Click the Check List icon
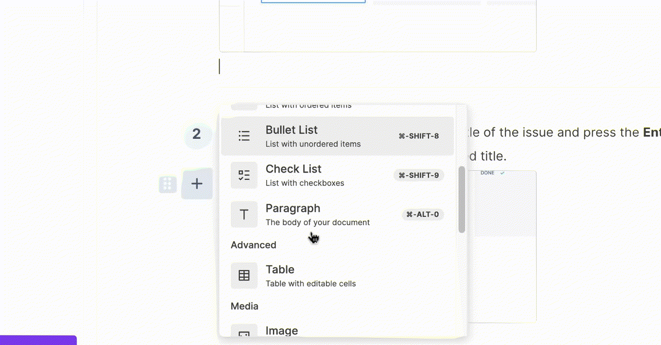Viewport: 661px width, 345px height. coord(244,175)
